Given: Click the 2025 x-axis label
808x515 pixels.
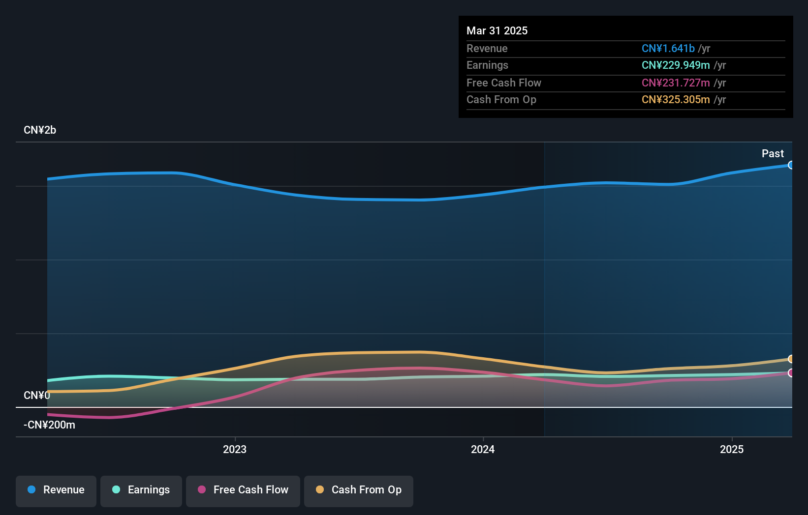Looking at the screenshot, I should click(732, 449).
